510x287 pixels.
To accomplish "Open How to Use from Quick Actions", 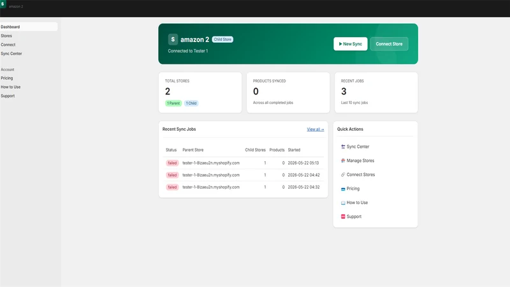I will tap(357, 203).
